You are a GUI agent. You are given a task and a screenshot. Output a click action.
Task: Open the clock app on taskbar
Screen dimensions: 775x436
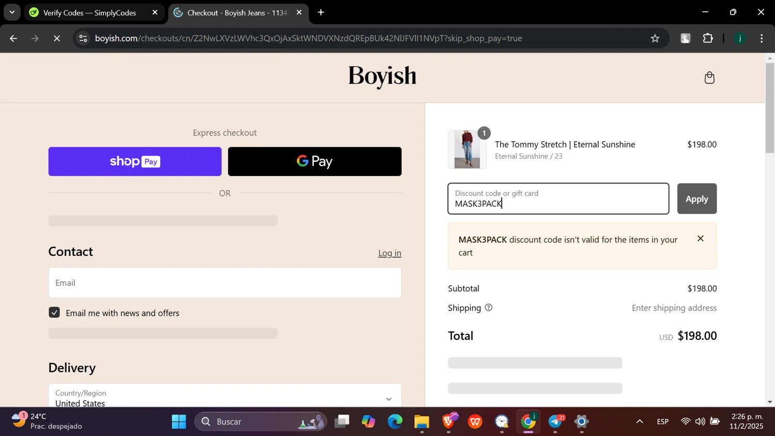[502, 422]
